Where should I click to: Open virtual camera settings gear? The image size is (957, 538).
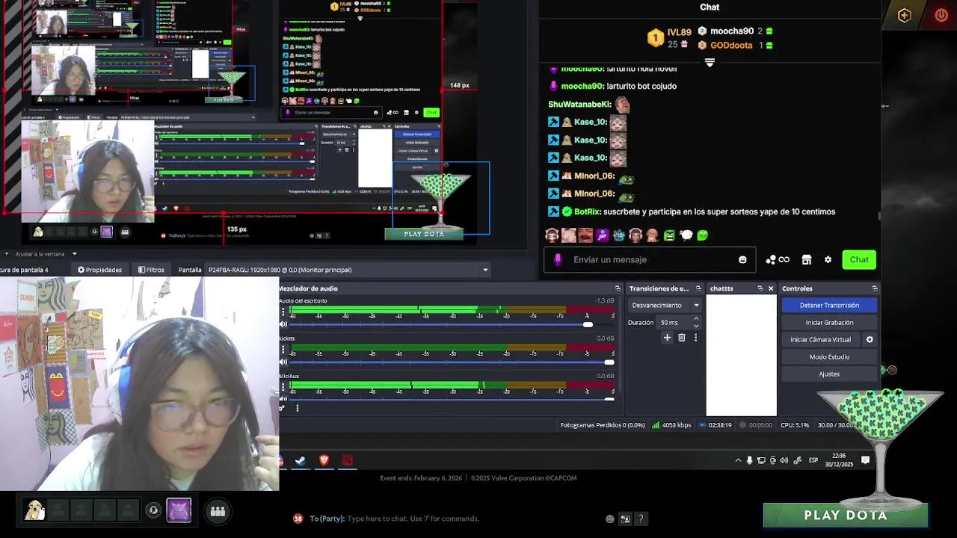869,339
